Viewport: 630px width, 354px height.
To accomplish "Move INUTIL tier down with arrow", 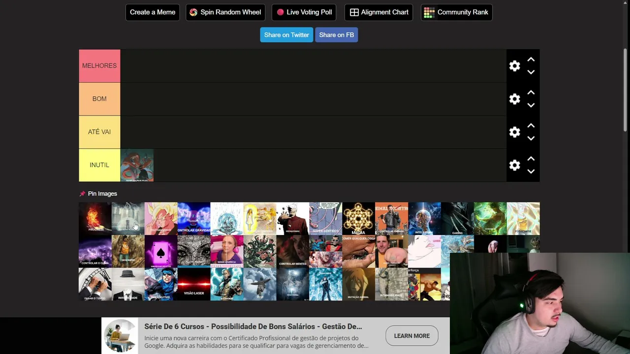I will coord(531,171).
